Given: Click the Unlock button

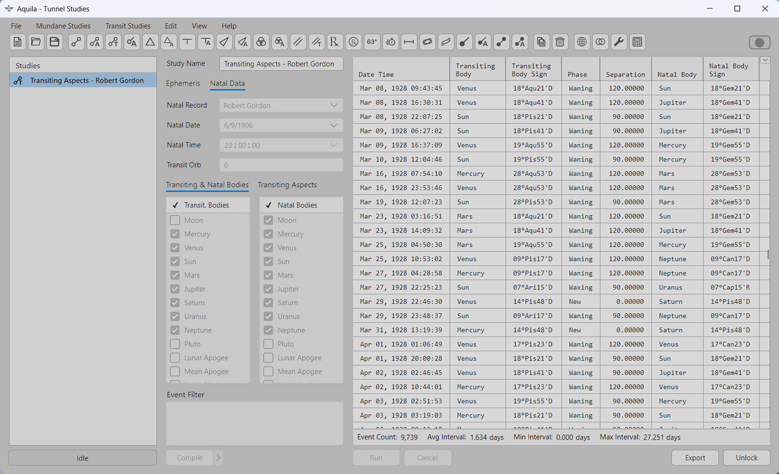Looking at the screenshot, I should coord(746,458).
